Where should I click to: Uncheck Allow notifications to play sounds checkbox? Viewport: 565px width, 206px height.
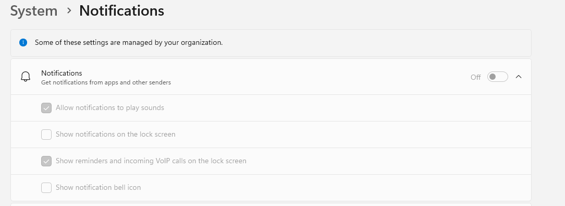point(46,108)
